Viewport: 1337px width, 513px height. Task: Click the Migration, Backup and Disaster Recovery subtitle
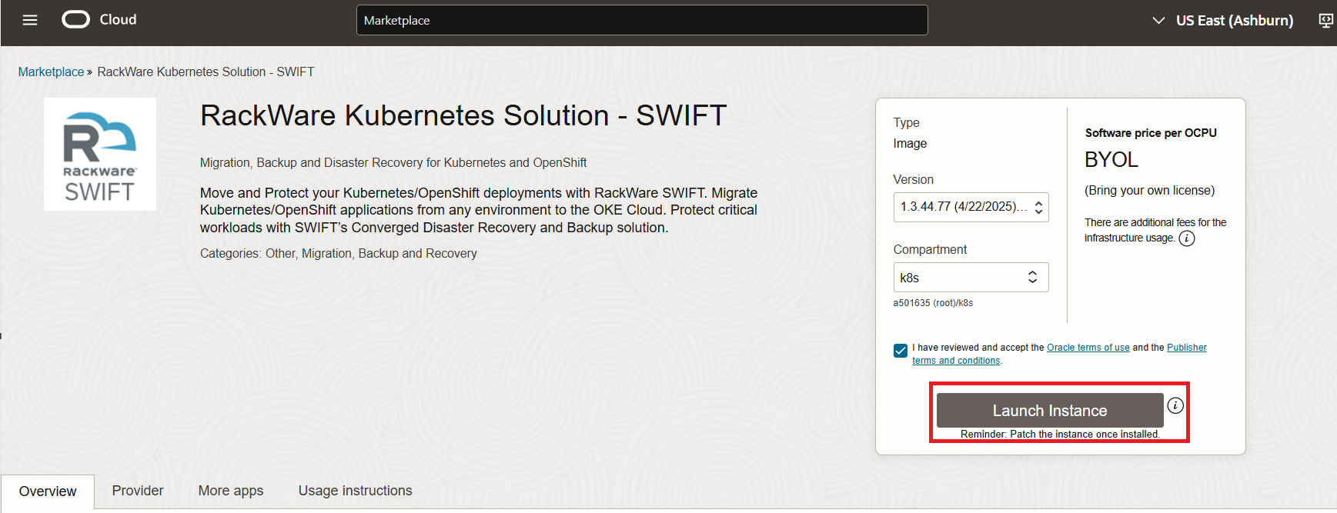(393, 163)
